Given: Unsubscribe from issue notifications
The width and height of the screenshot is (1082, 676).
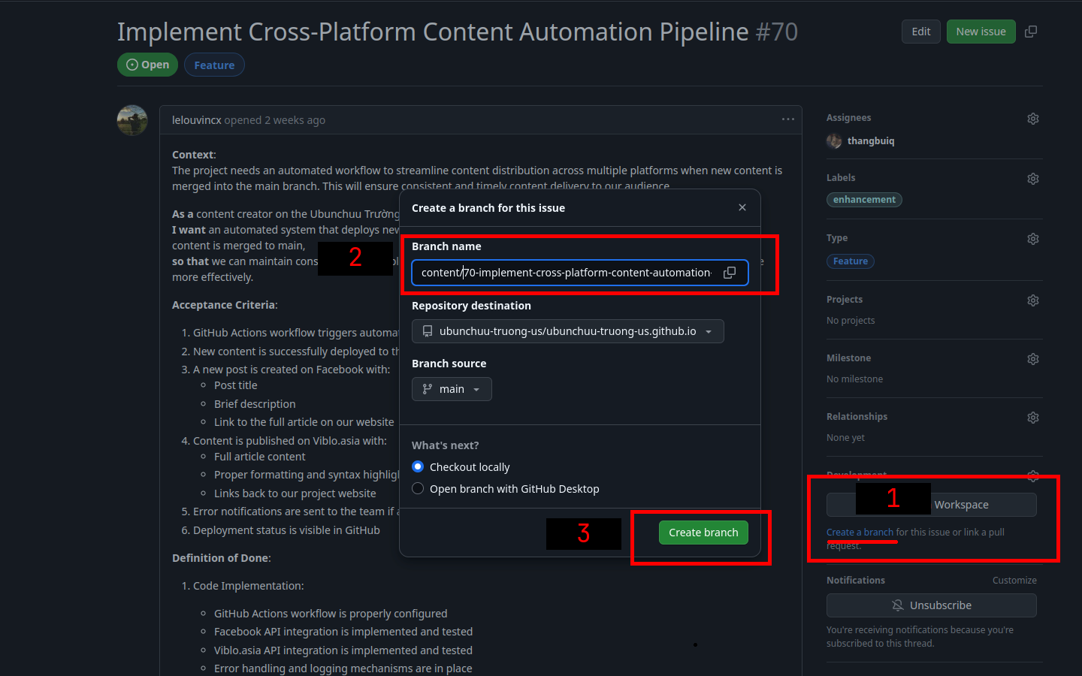Looking at the screenshot, I should (x=931, y=605).
